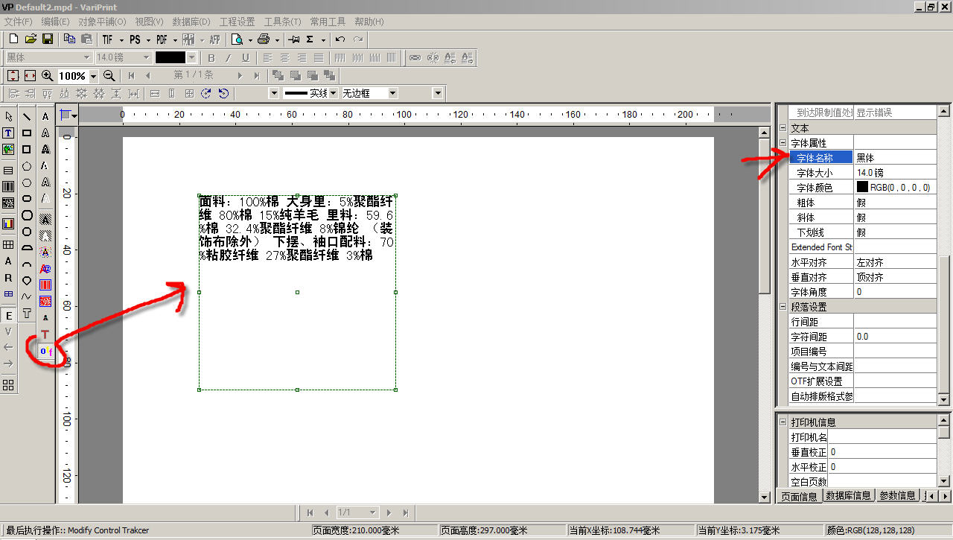Click the Copy icon in the top toolbar
Viewport: 953px width, 540px height.
(x=69, y=39)
